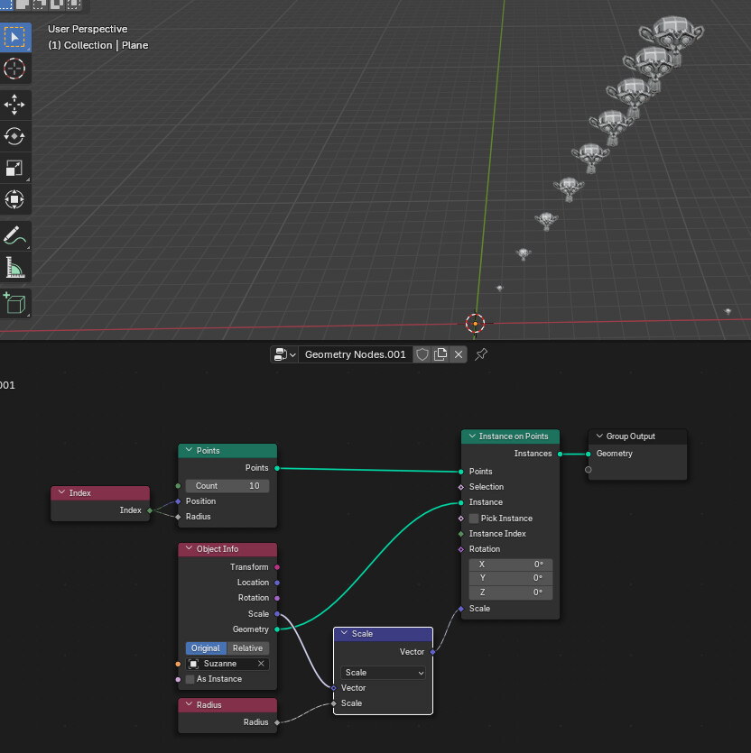Choose the Measure tool
Image resolution: width=751 pixels, height=753 pixels.
[x=15, y=268]
